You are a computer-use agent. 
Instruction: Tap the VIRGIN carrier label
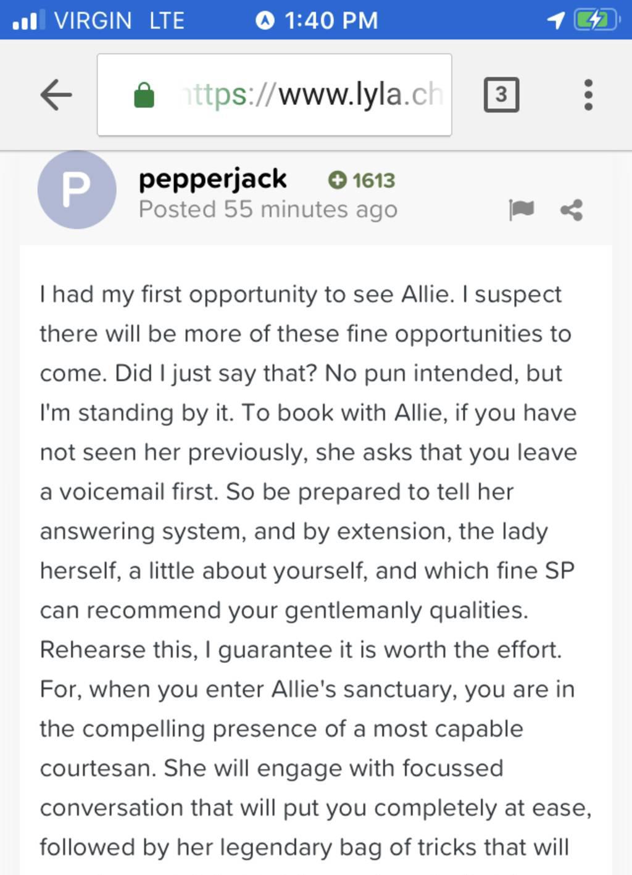click(93, 21)
